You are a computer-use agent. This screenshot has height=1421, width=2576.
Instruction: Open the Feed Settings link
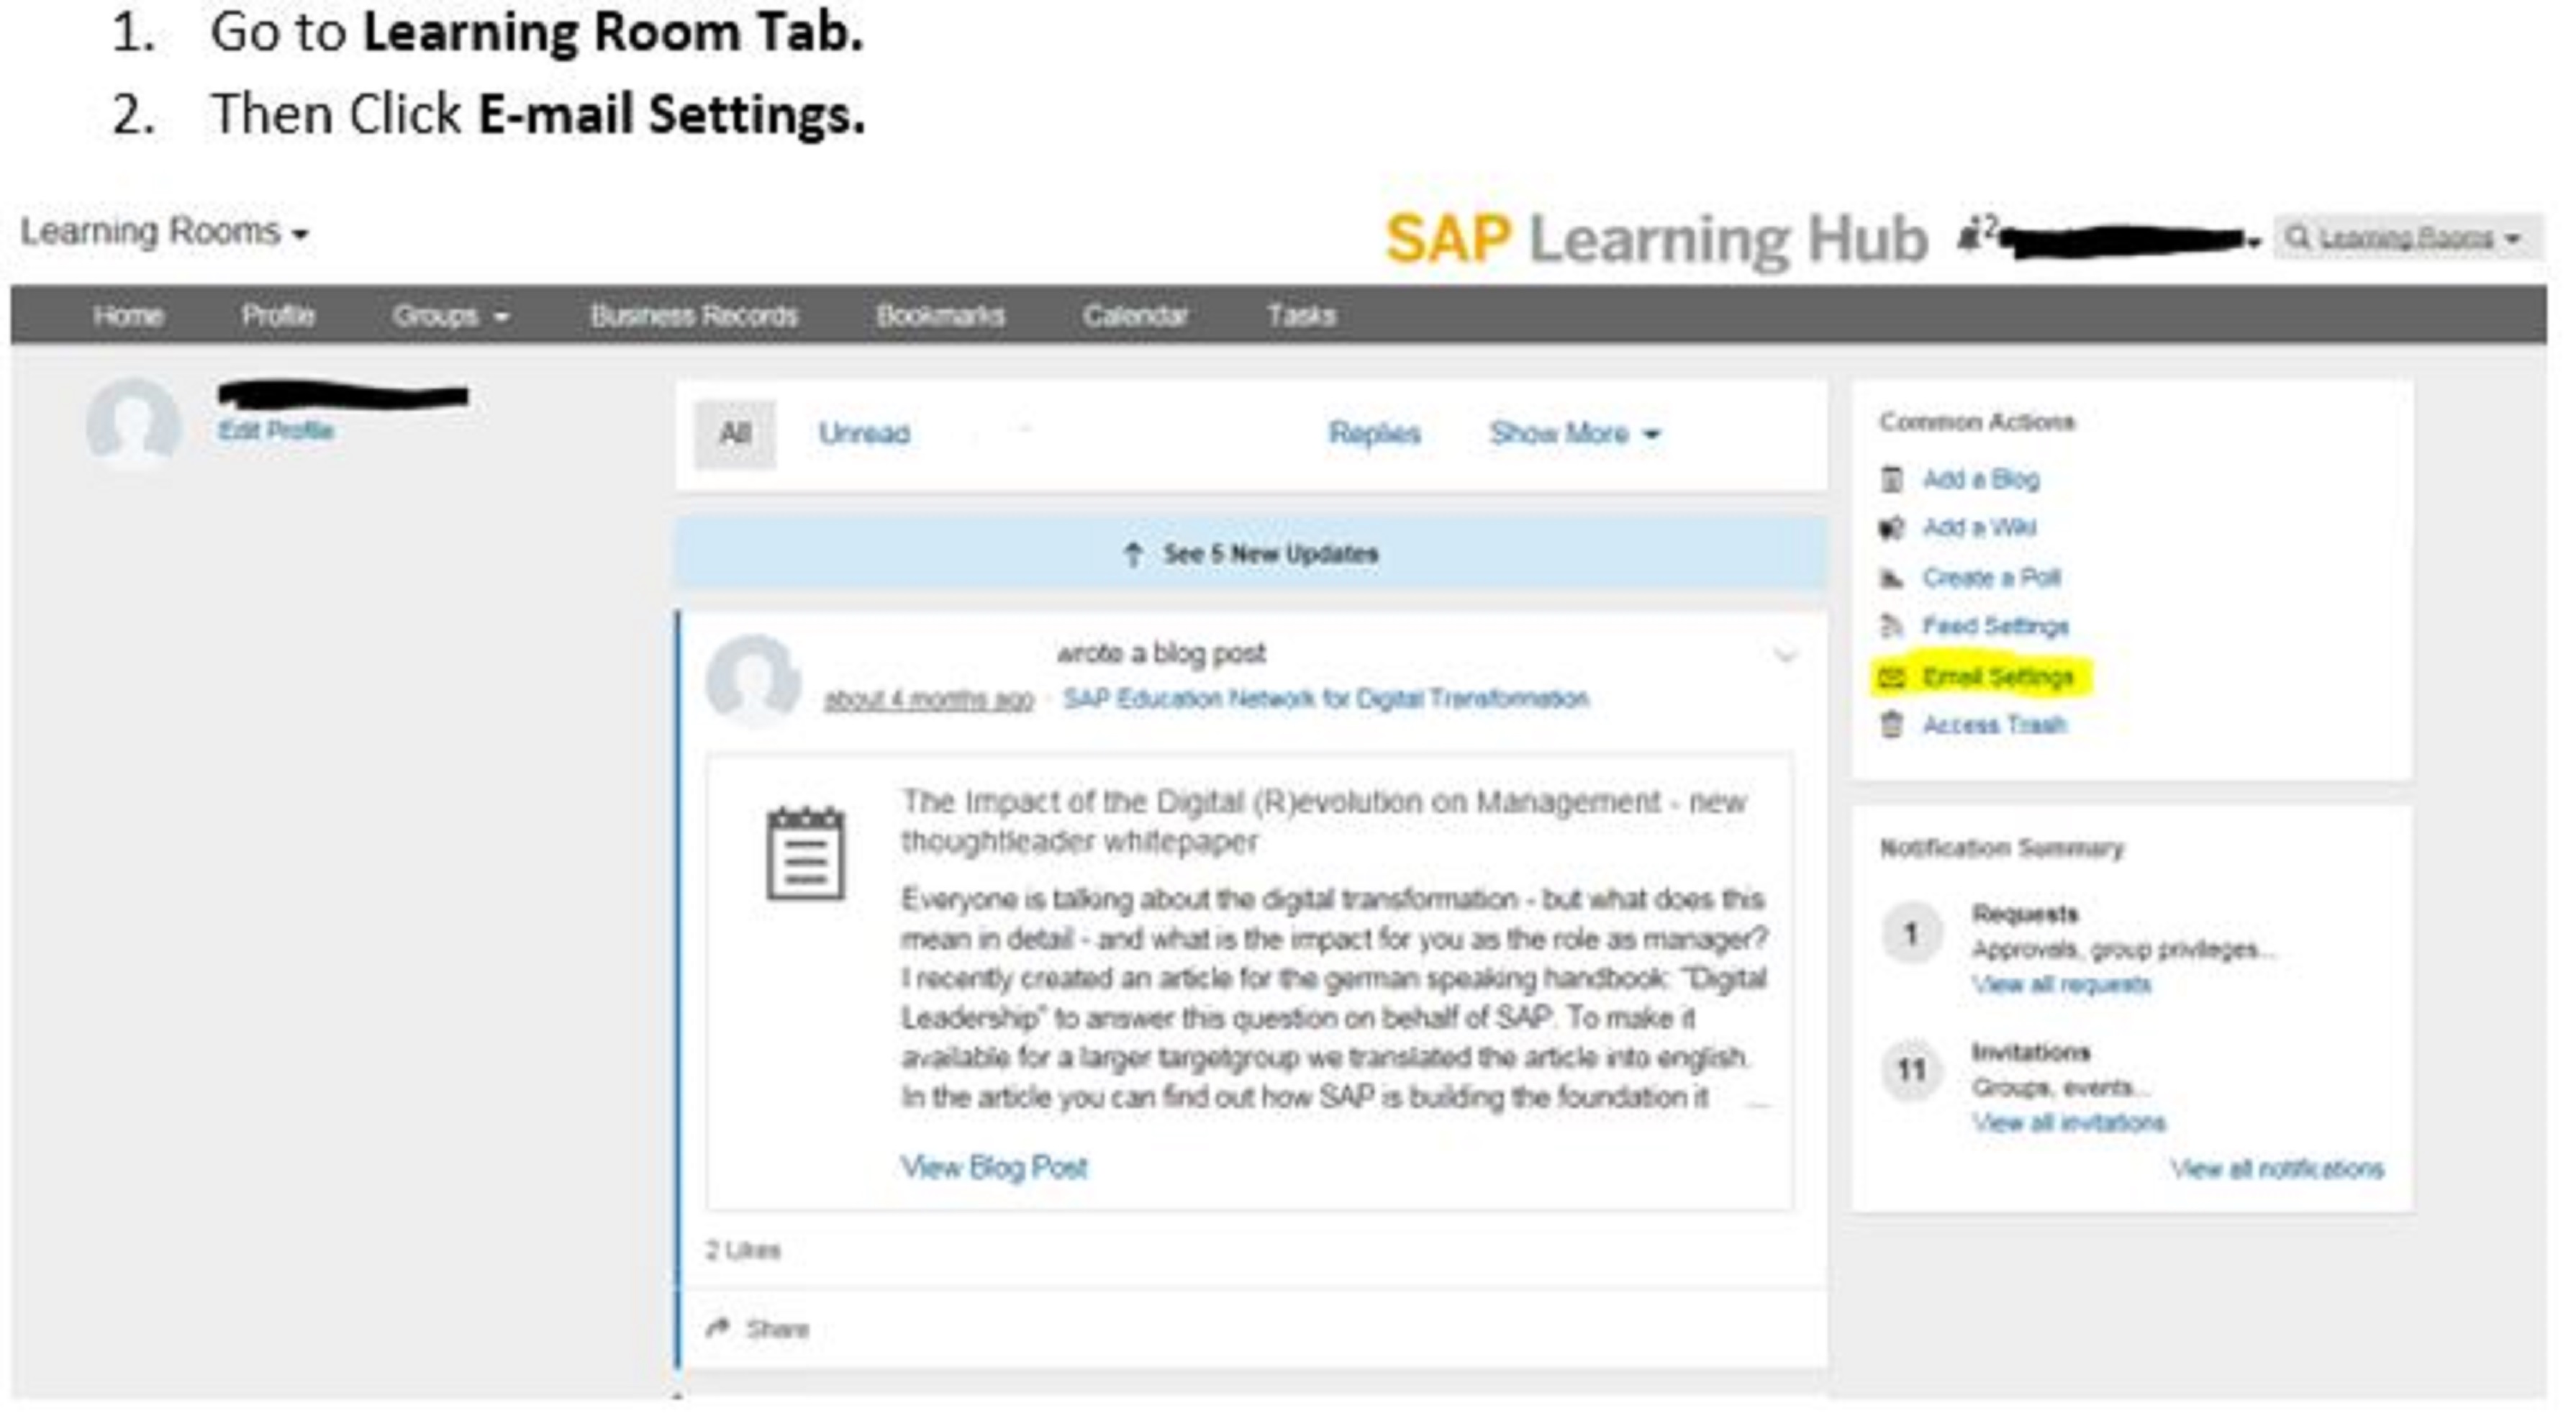point(1996,627)
